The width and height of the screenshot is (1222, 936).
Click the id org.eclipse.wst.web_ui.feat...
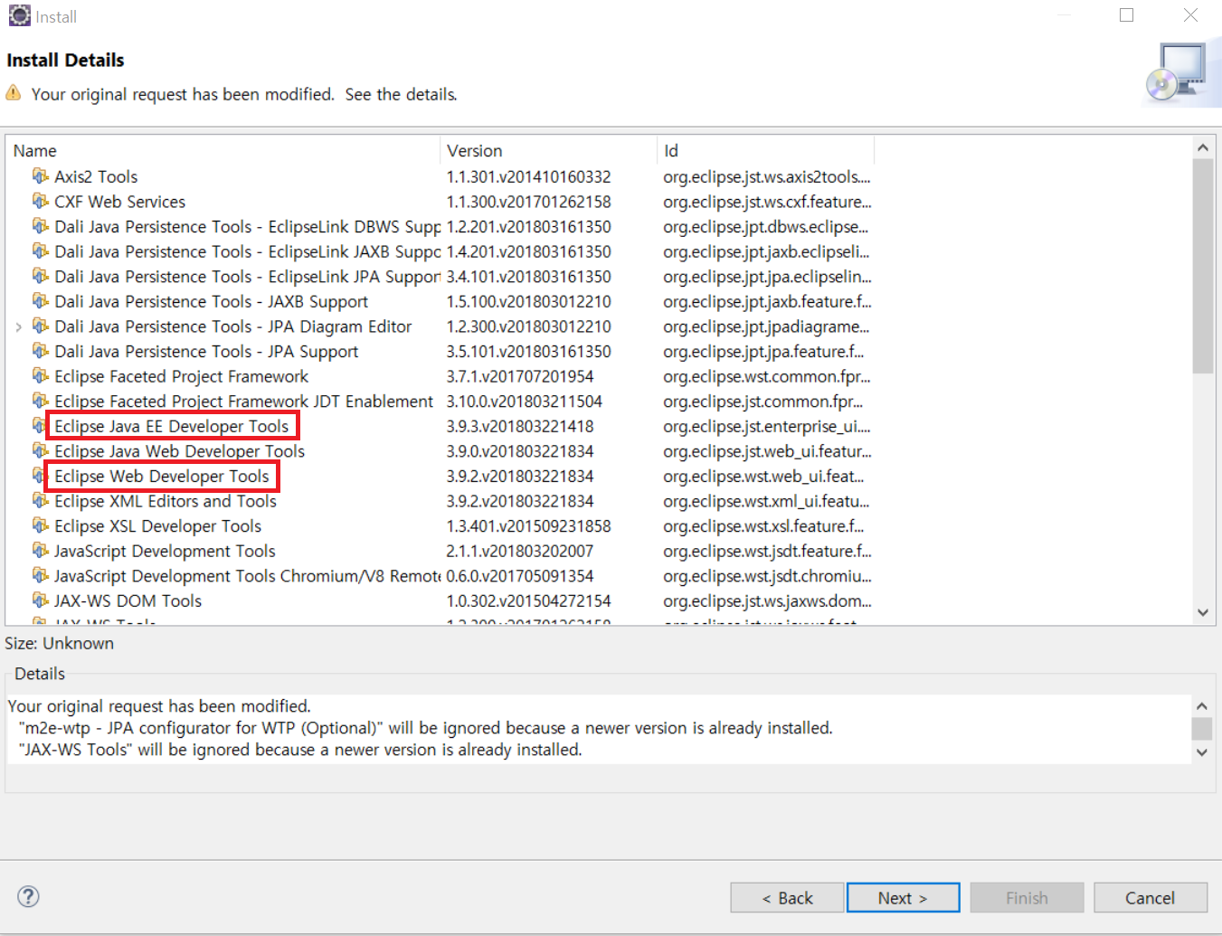(763, 476)
